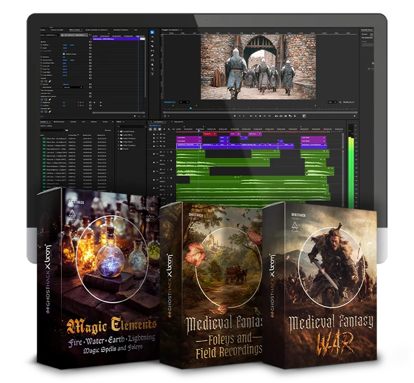Go to Out point in Program monitor

269,116
